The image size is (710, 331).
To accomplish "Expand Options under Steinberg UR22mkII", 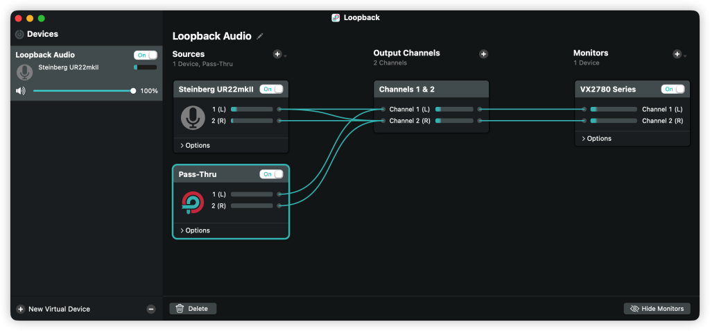I will point(195,146).
